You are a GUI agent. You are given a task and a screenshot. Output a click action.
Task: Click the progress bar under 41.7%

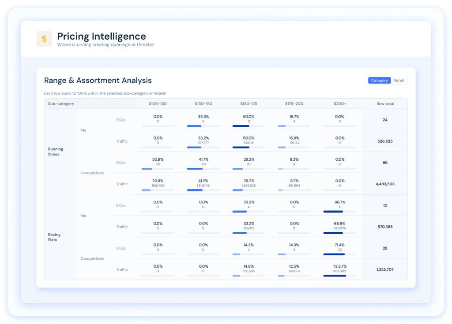[x=203, y=169]
